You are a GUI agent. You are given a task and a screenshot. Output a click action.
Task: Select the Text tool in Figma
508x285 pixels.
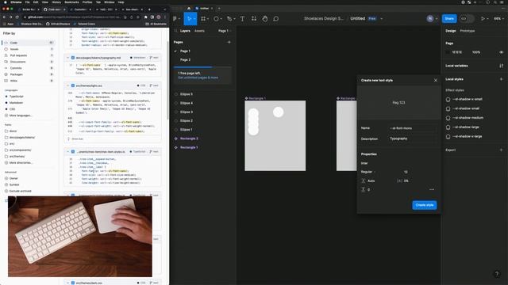[242, 19]
